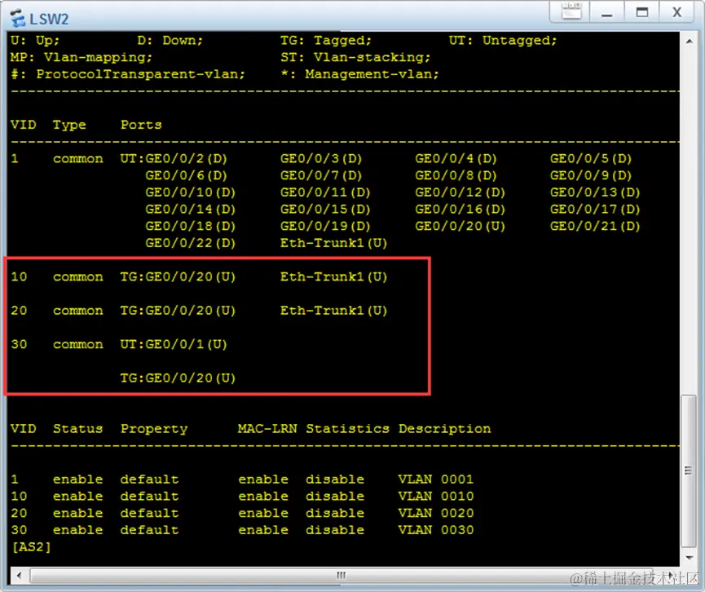Click port GE0/0/17(D) in VLAN 1
The image size is (705, 592).
point(595,210)
